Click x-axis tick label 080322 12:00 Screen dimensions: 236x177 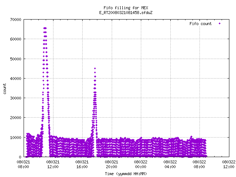point(229,164)
